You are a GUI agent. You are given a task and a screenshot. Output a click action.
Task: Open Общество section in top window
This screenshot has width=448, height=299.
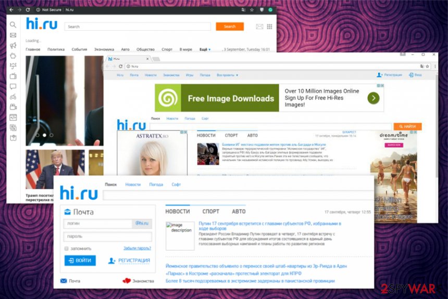click(145, 49)
